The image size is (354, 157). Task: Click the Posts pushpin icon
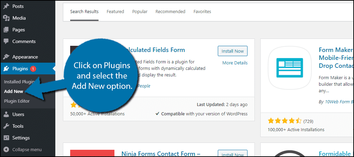[7, 6]
